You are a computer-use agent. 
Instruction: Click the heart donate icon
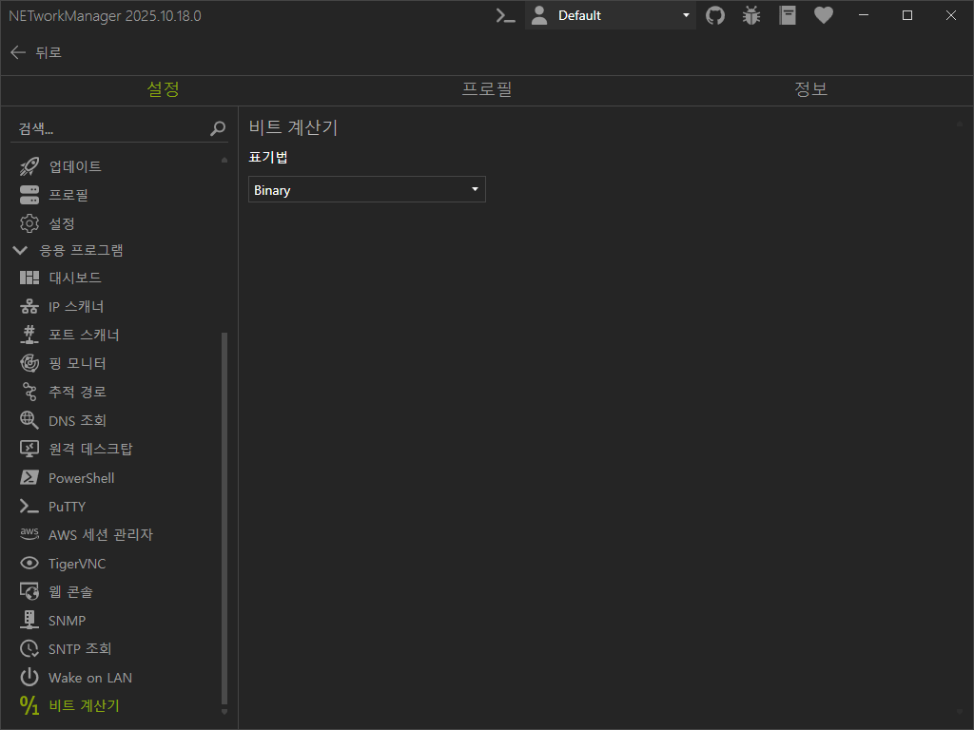pyautogui.click(x=823, y=15)
